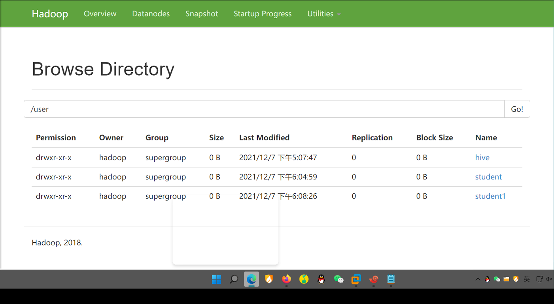Click the Go! button
Screen dimensions: 554x304
pyautogui.click(x=517, y=109)
